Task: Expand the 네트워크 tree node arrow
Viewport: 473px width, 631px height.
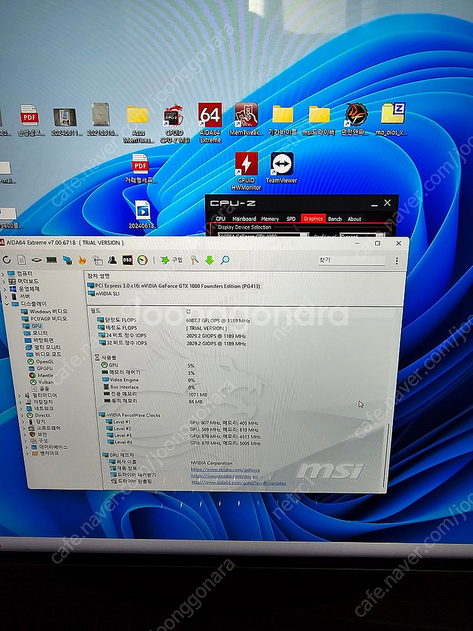Action: [22, 408]
